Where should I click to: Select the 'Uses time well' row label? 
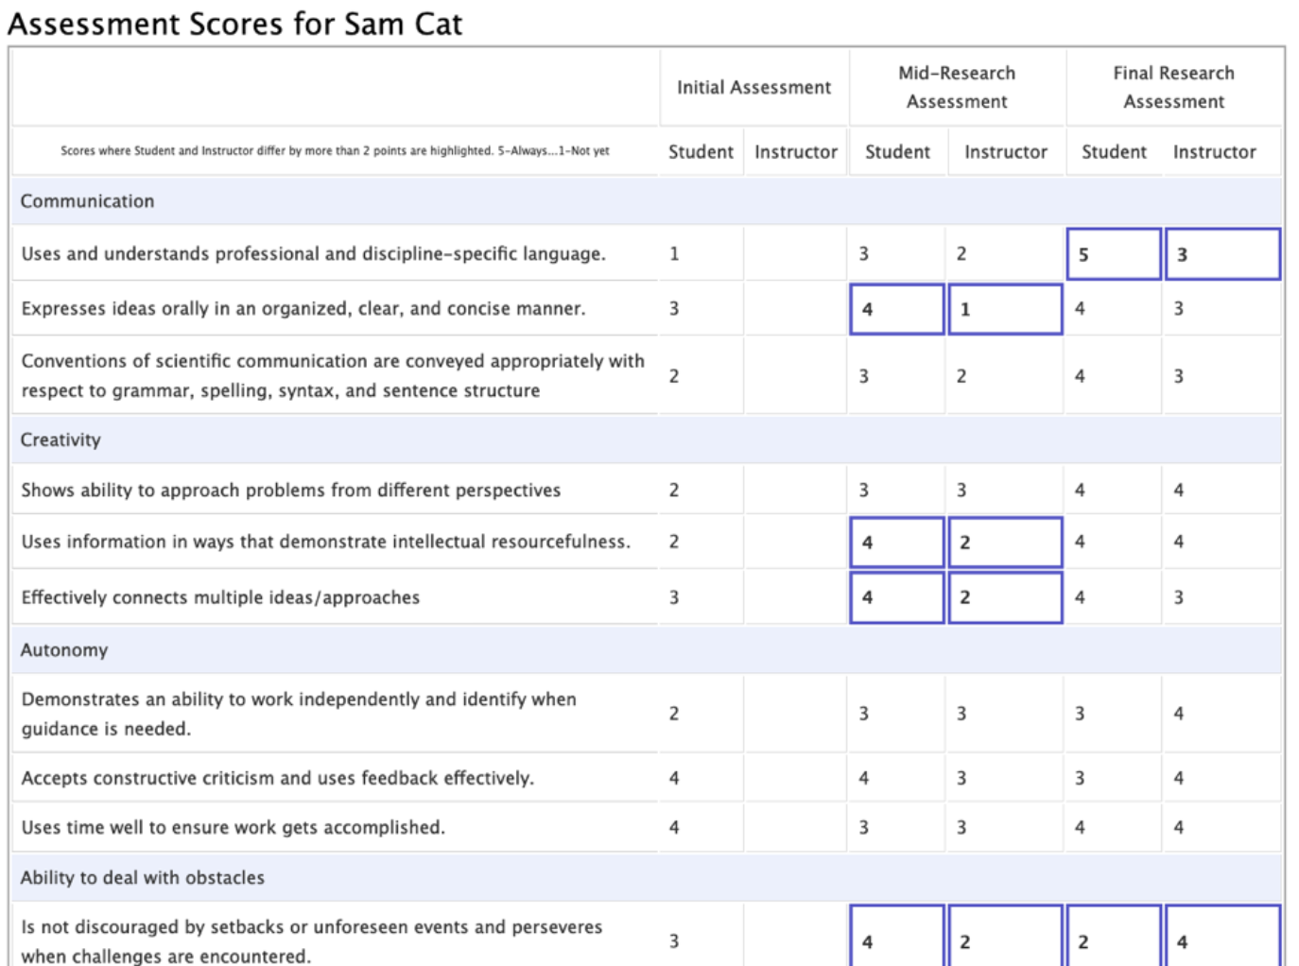pos(233,827)
